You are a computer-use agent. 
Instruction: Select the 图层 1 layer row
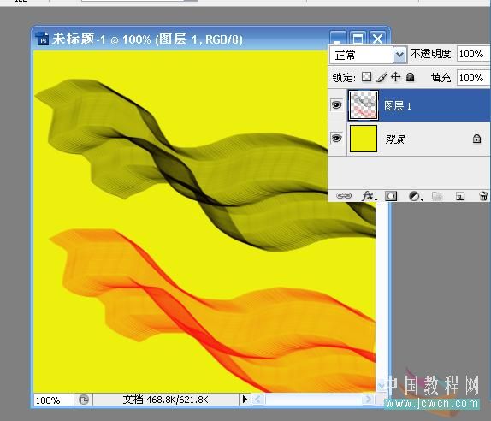click(409, 105)
